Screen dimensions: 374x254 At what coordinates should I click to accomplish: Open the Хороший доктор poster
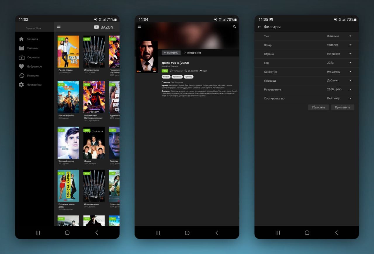click(68, 143)
